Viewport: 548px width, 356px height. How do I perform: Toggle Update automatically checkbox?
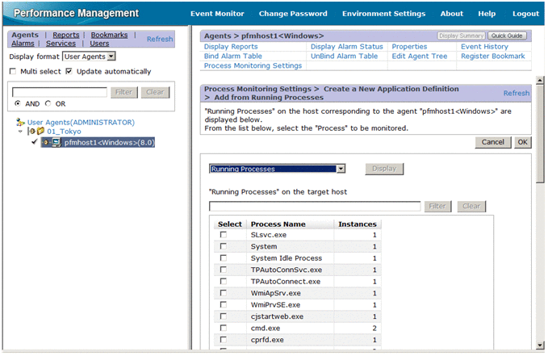(69, 72)
